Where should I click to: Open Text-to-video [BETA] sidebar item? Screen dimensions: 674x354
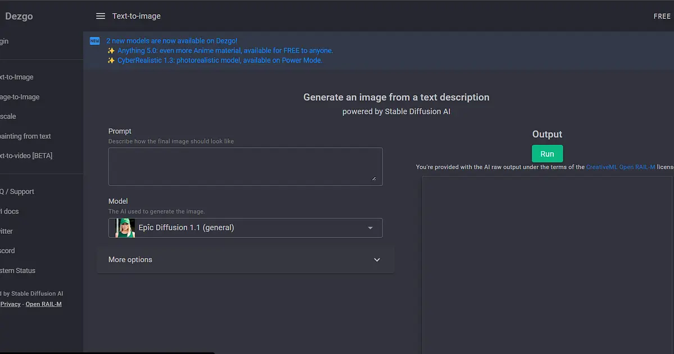[x=26, y=156]
